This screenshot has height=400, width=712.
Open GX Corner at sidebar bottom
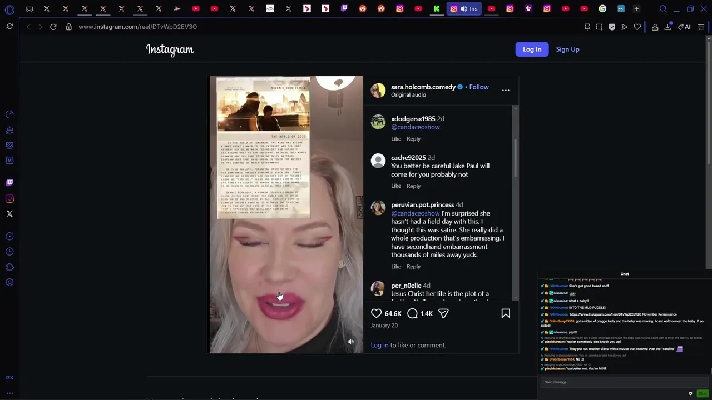9,378
